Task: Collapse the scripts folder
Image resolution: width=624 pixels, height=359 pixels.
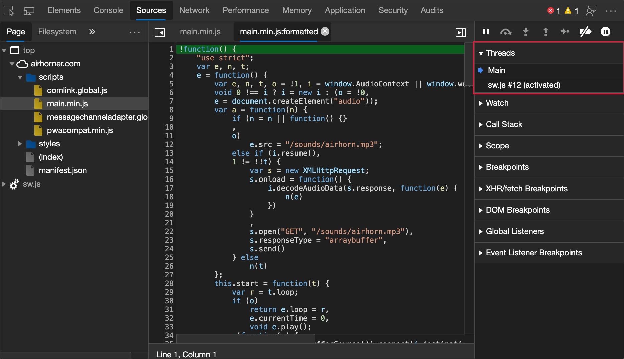Action: point(20,77)
